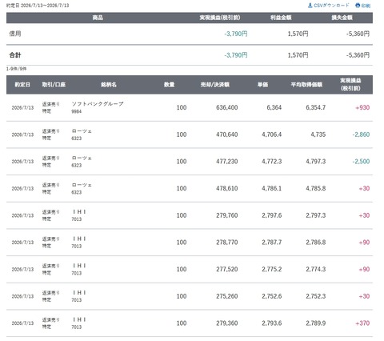The height and width of the screenshot is (341, 384).
Task: Select the ソフトバンクグループ stock name
Action: point(98,104)
